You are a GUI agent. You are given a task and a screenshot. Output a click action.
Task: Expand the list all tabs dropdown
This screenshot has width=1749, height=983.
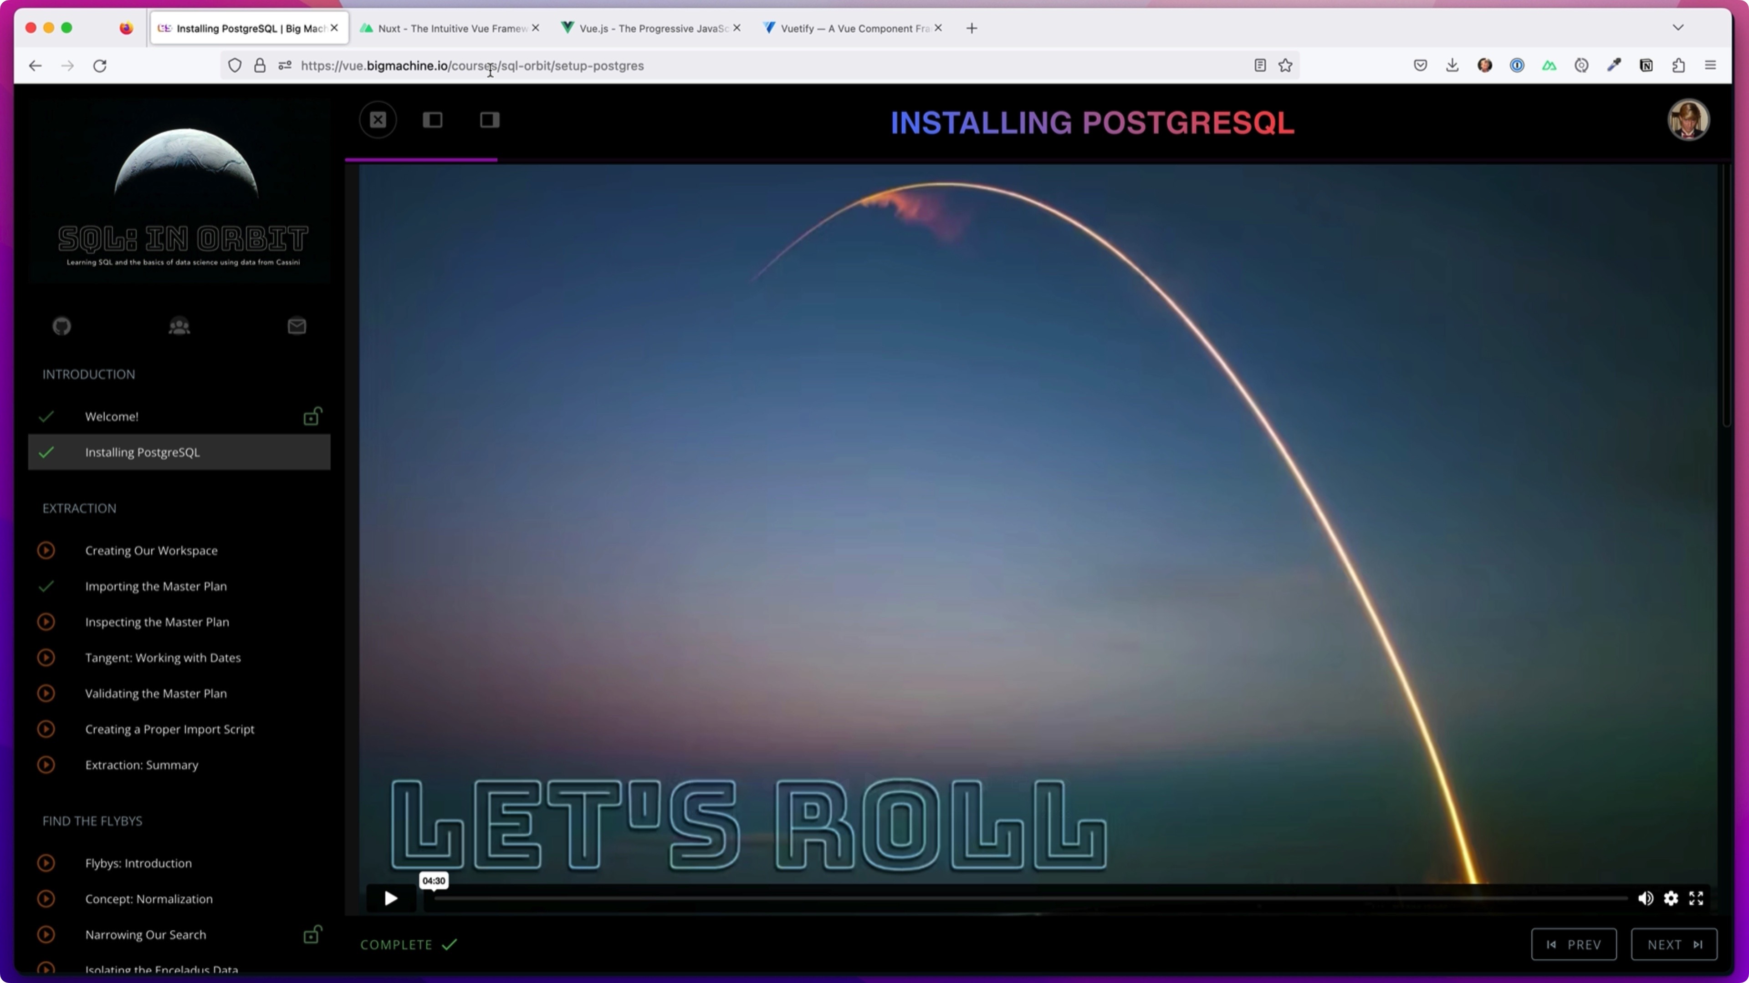[x=1678, y=28]
